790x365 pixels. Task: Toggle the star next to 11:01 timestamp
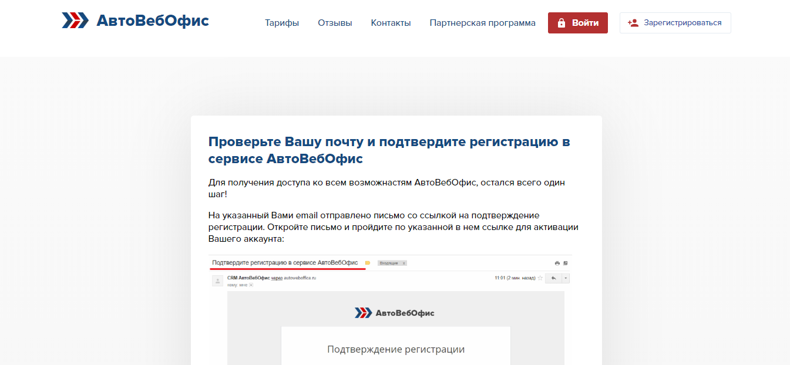point(540,278)
